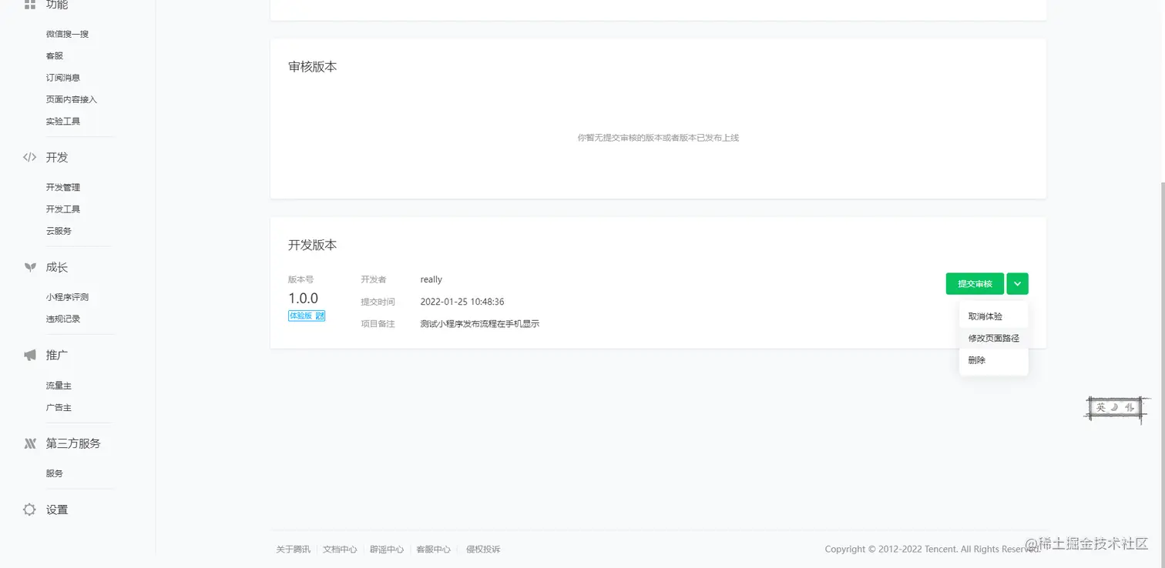Image resolution: width=1165 pixels, height=568 pixels.
Task: Click the submit time 2022-01-25 10:48:36
Action: 462,302
